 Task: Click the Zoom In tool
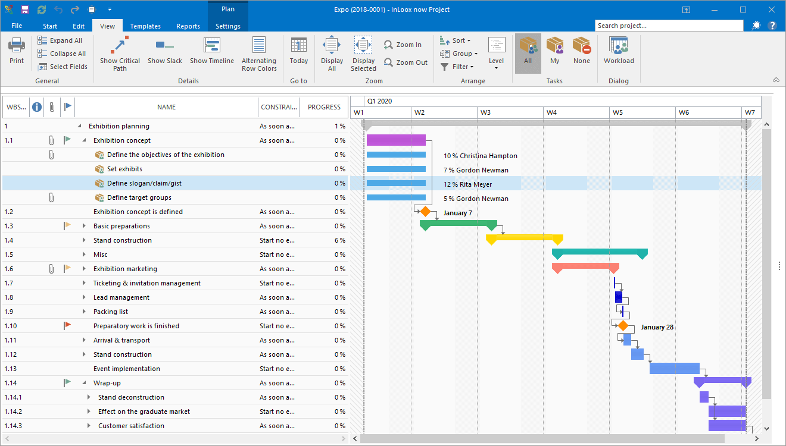coord(403,45)
